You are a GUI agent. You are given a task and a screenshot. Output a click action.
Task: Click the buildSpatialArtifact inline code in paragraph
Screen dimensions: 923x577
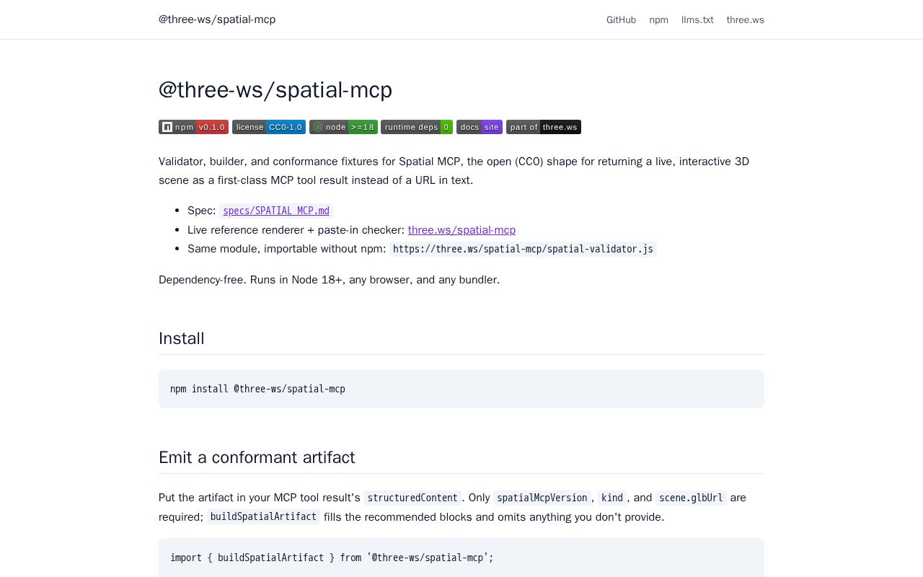tap(263, 516)
